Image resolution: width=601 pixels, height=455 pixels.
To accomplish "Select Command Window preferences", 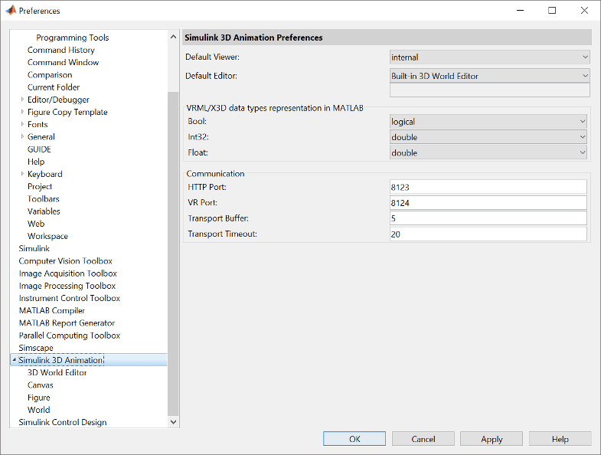I will click(63, 62).
